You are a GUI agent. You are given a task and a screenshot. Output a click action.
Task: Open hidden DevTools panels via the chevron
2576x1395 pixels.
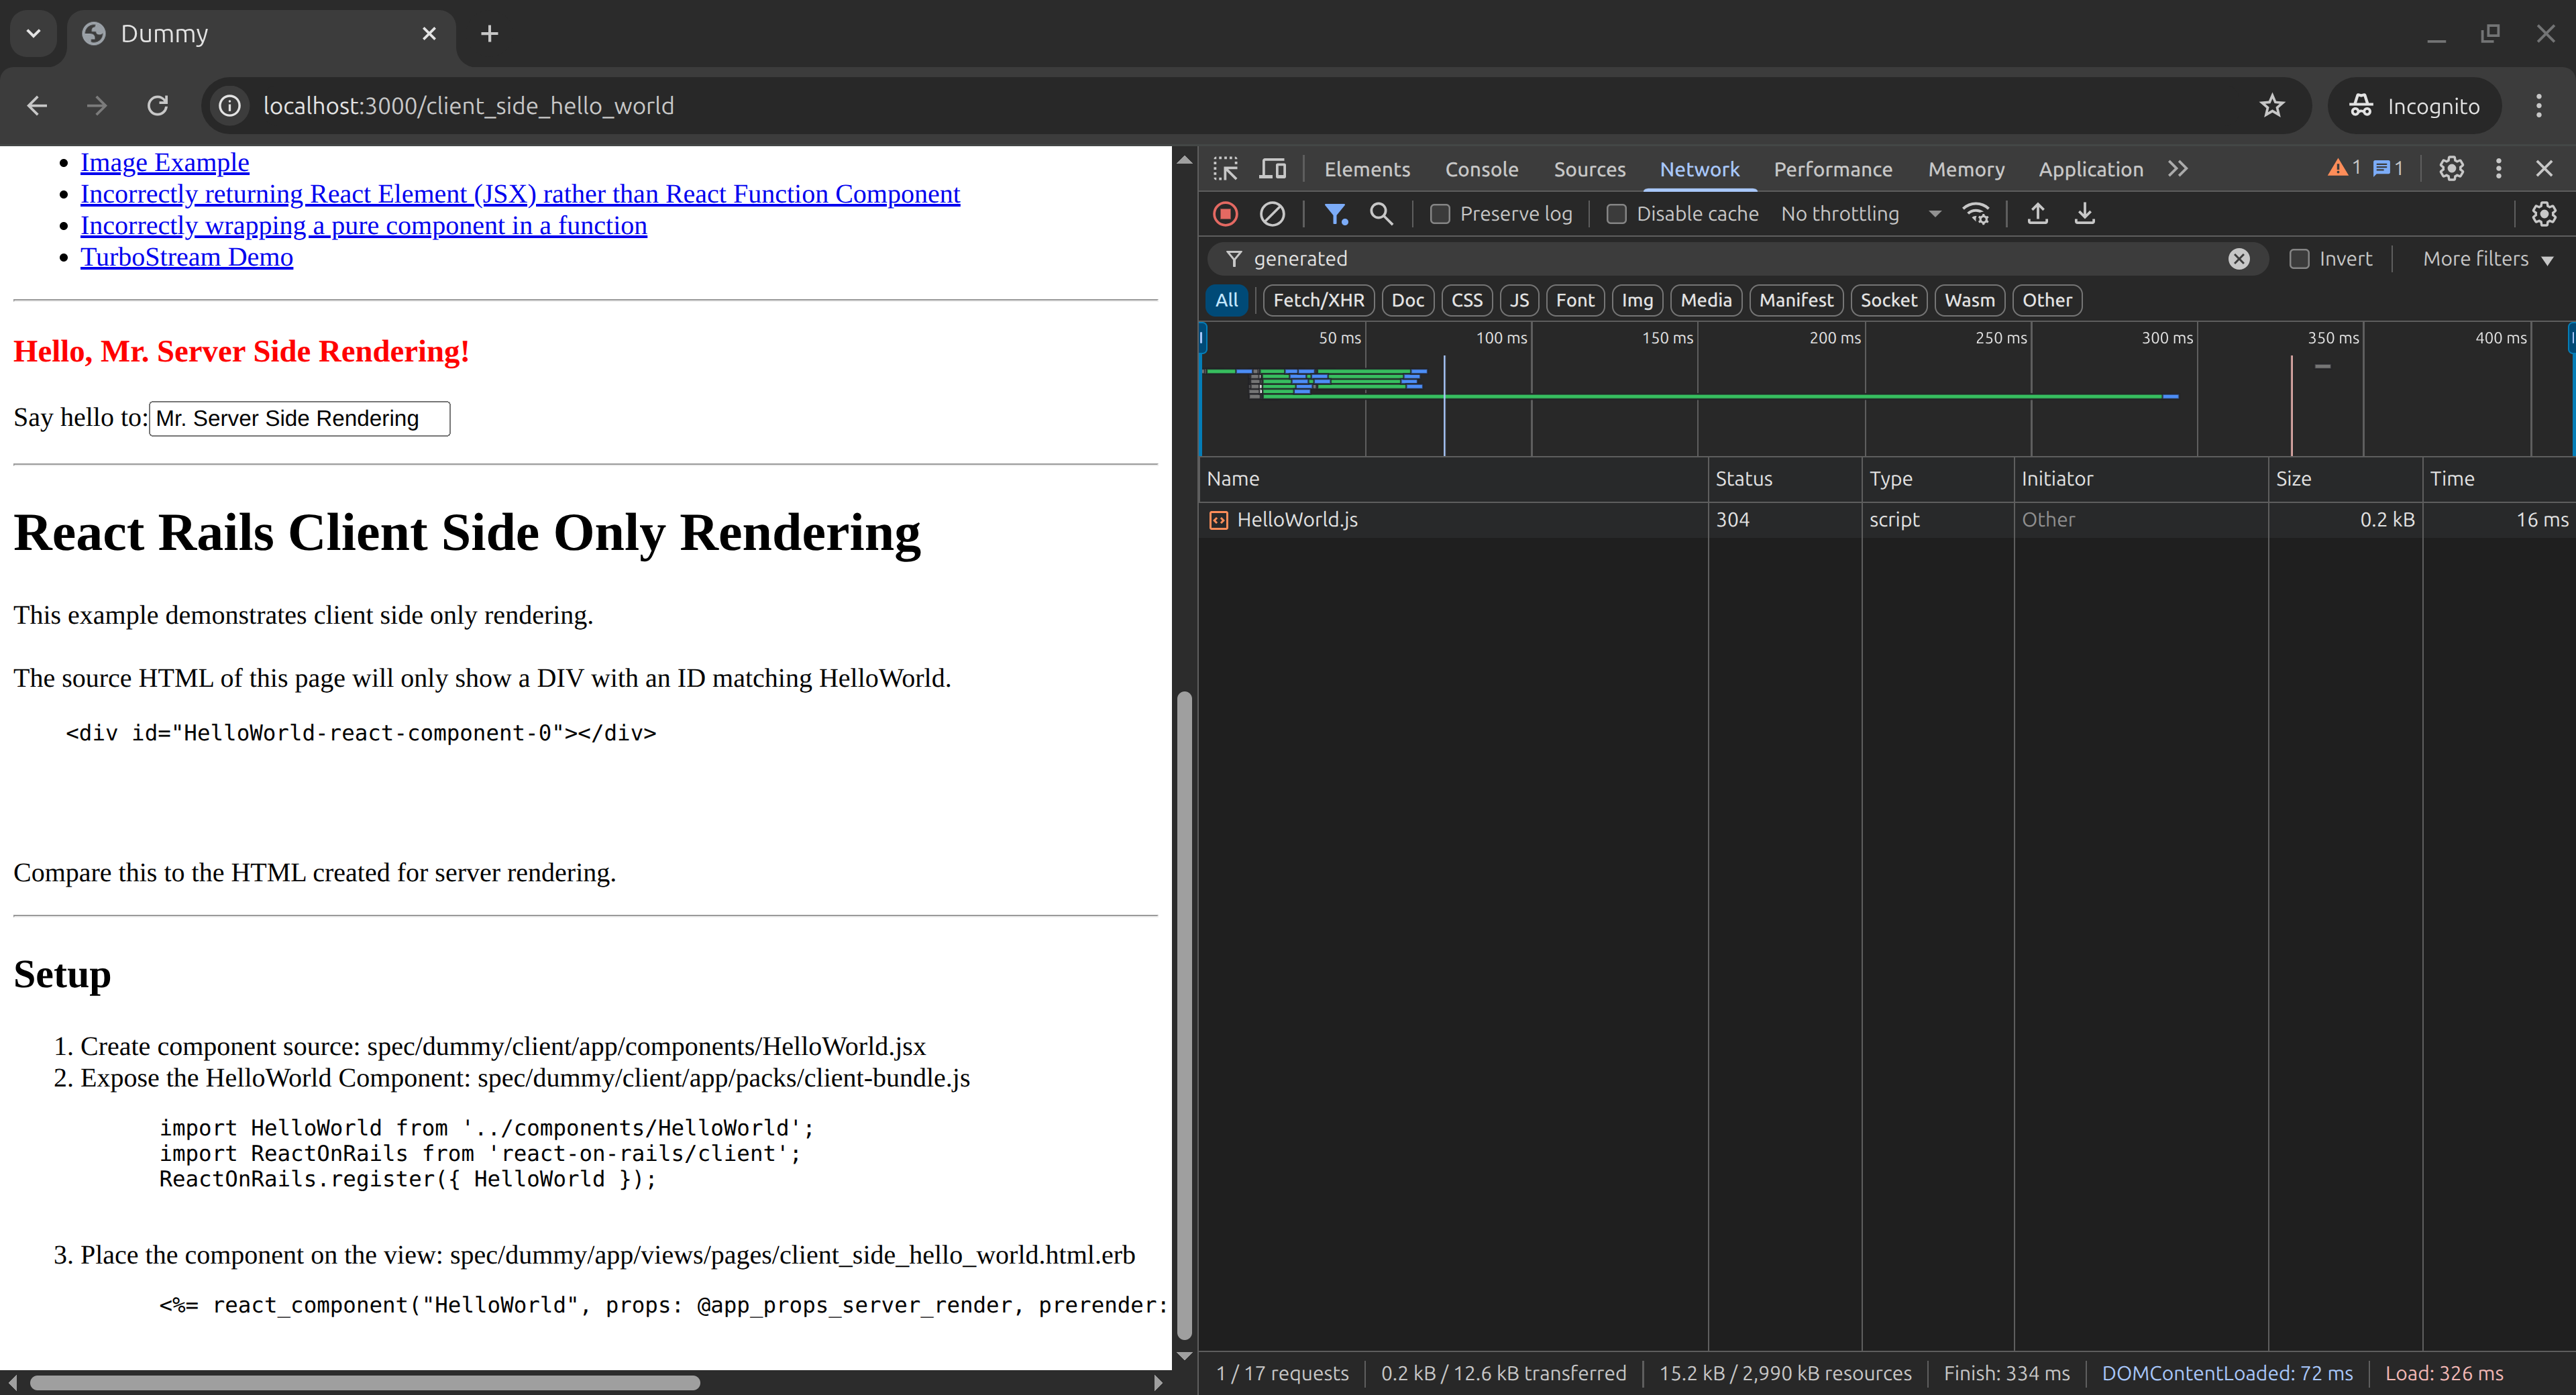2177,168
